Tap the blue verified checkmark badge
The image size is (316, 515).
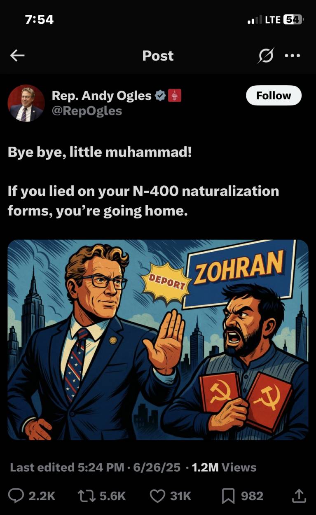click(x=160, y=96)
